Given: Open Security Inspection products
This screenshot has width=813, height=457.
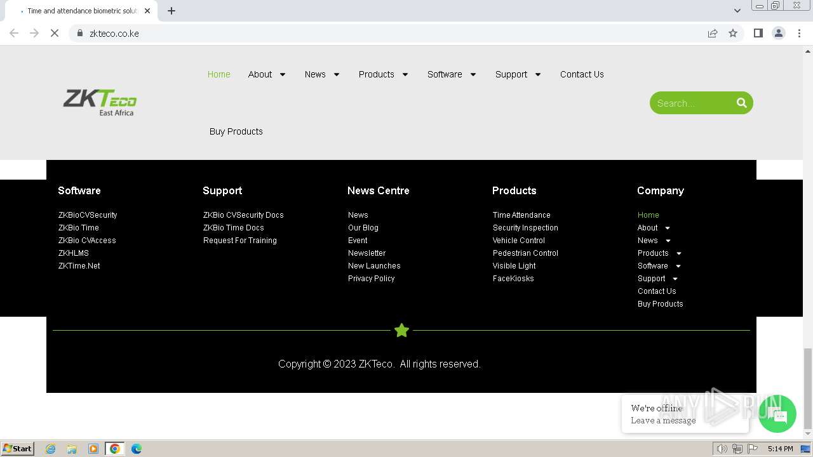Looking at the screenshot, I should [x=525, y=228].
